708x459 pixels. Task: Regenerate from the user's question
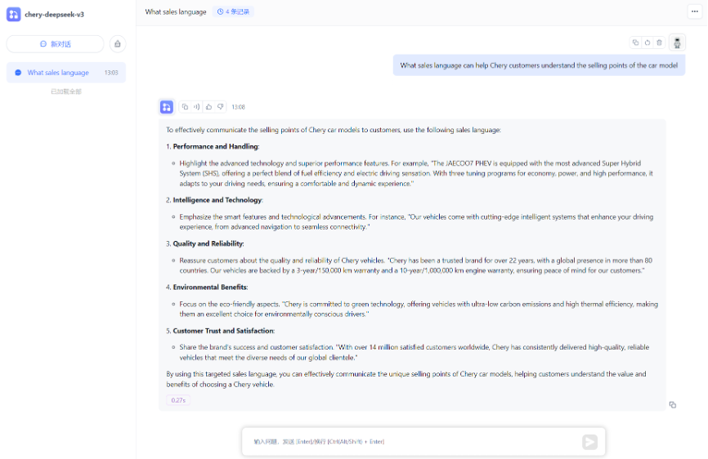[647, 42]
